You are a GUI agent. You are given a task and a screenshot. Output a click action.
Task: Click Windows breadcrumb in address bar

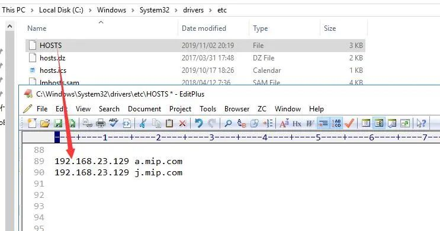click(x=111, y=10)
